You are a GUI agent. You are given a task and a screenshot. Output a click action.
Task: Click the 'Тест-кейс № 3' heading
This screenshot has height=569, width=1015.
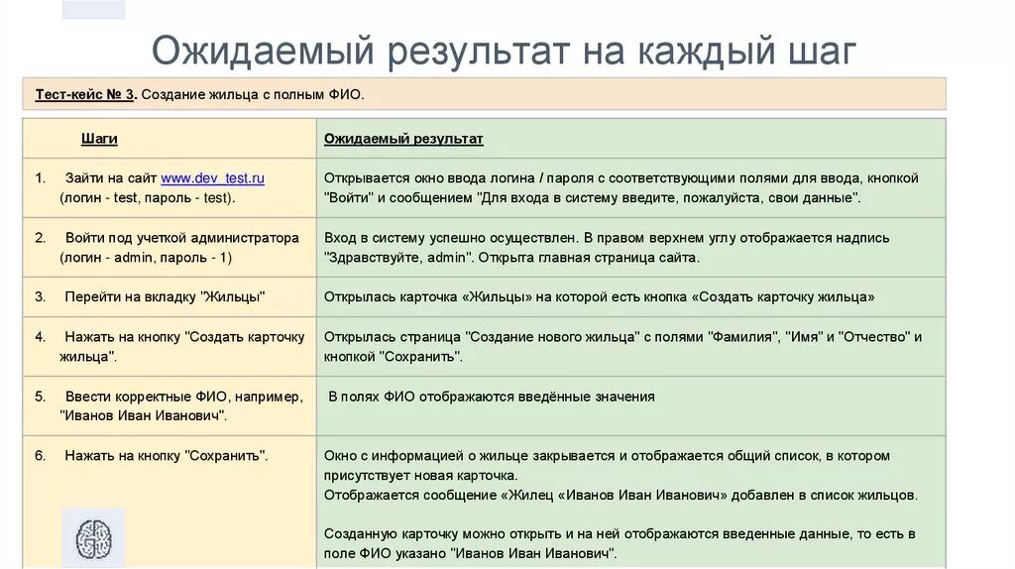(85, 94)
